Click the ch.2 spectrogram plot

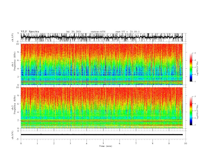[x=102, y=108]
